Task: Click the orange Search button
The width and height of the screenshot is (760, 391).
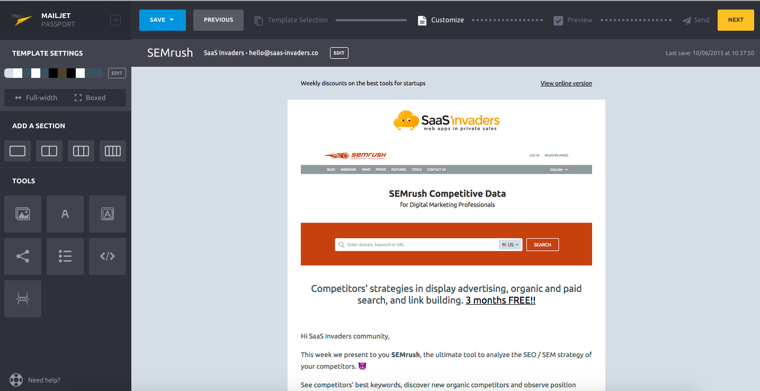Action: pos(542,245)
